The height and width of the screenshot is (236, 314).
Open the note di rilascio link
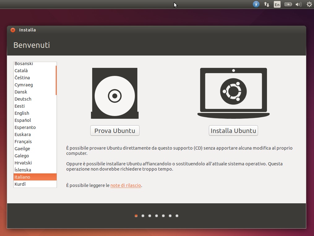(x=126, y=185)
